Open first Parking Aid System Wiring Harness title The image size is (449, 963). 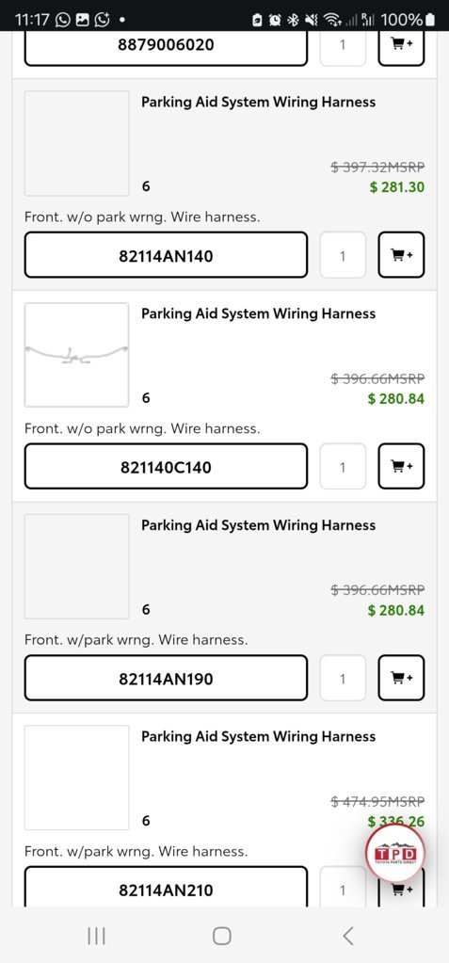(x=258, y=102)
